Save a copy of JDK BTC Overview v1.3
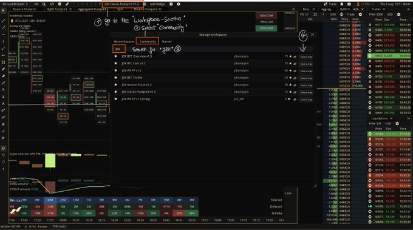Screen dimensions: 413x230 [x=306, y=56]
